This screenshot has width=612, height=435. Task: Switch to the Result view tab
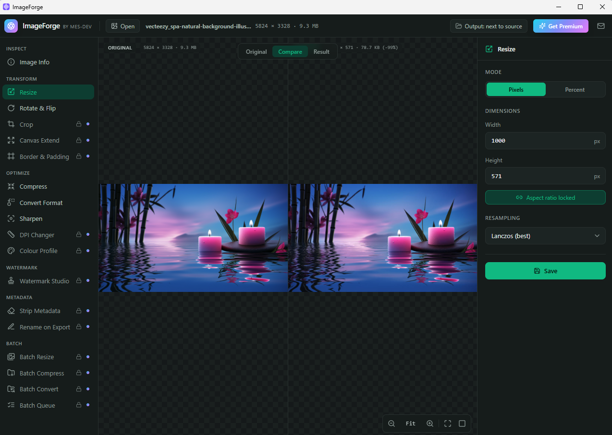pyautogui.click(x=321, y=52)
